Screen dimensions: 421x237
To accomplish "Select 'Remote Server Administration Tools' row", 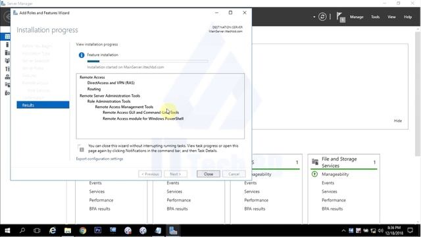I will click(x=110, y=95).
